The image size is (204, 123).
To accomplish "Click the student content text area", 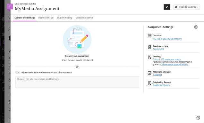I will [77, 82].
